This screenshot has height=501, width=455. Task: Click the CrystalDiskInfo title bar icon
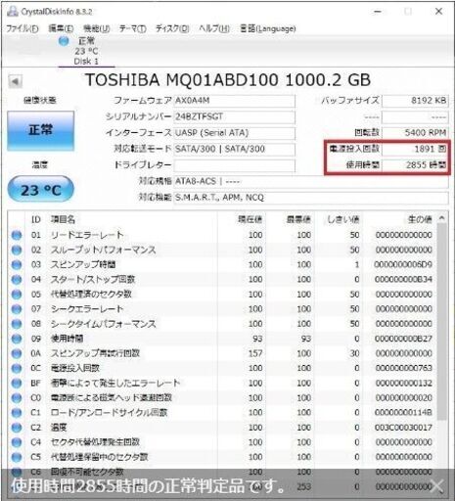[13, 12]
